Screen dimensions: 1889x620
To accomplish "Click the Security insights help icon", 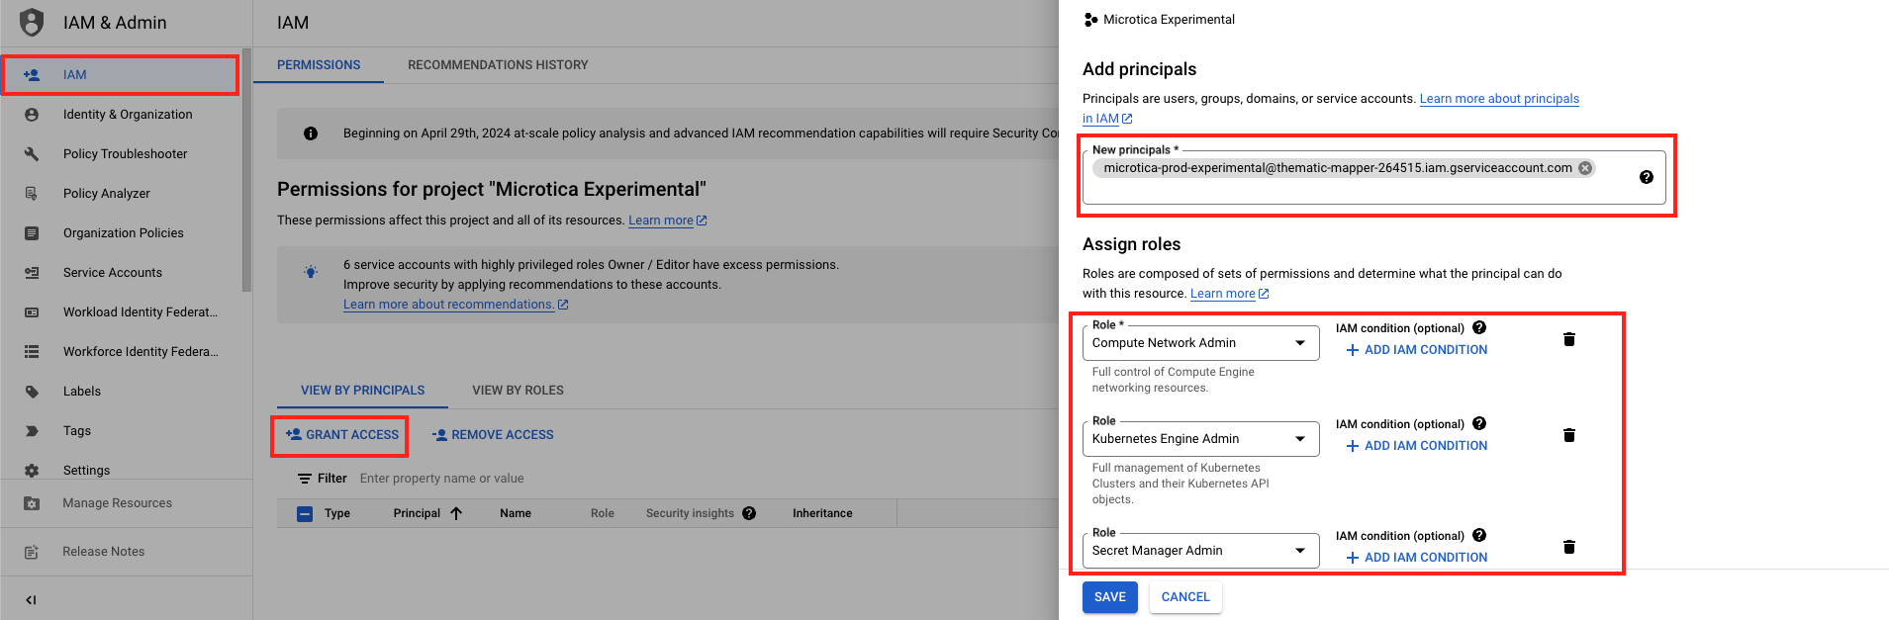I will tap(749, 513).
